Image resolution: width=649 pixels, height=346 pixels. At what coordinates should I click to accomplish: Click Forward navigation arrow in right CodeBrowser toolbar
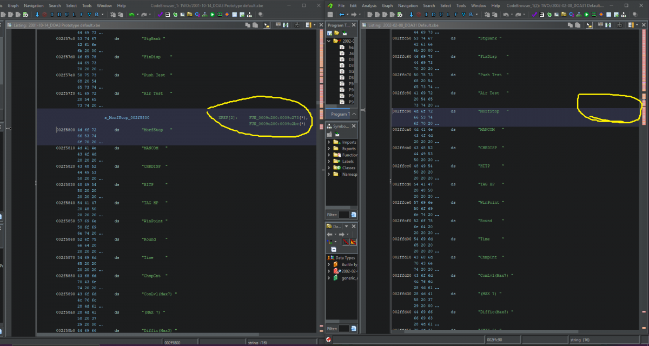point(354,14)
